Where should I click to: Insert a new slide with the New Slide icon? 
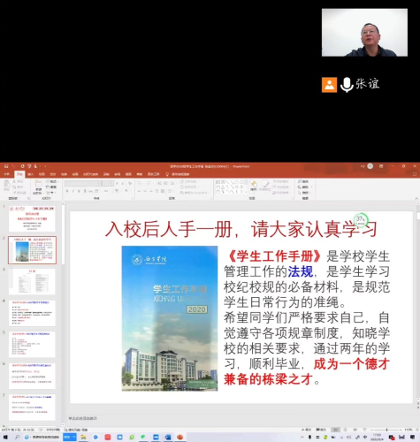[38, 184]
